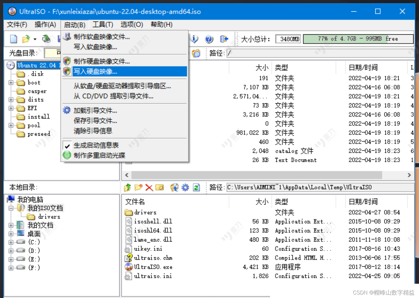This screenshot has width=419, height=298.
Task: Expand the boot folder tree node
Action: 11,83
